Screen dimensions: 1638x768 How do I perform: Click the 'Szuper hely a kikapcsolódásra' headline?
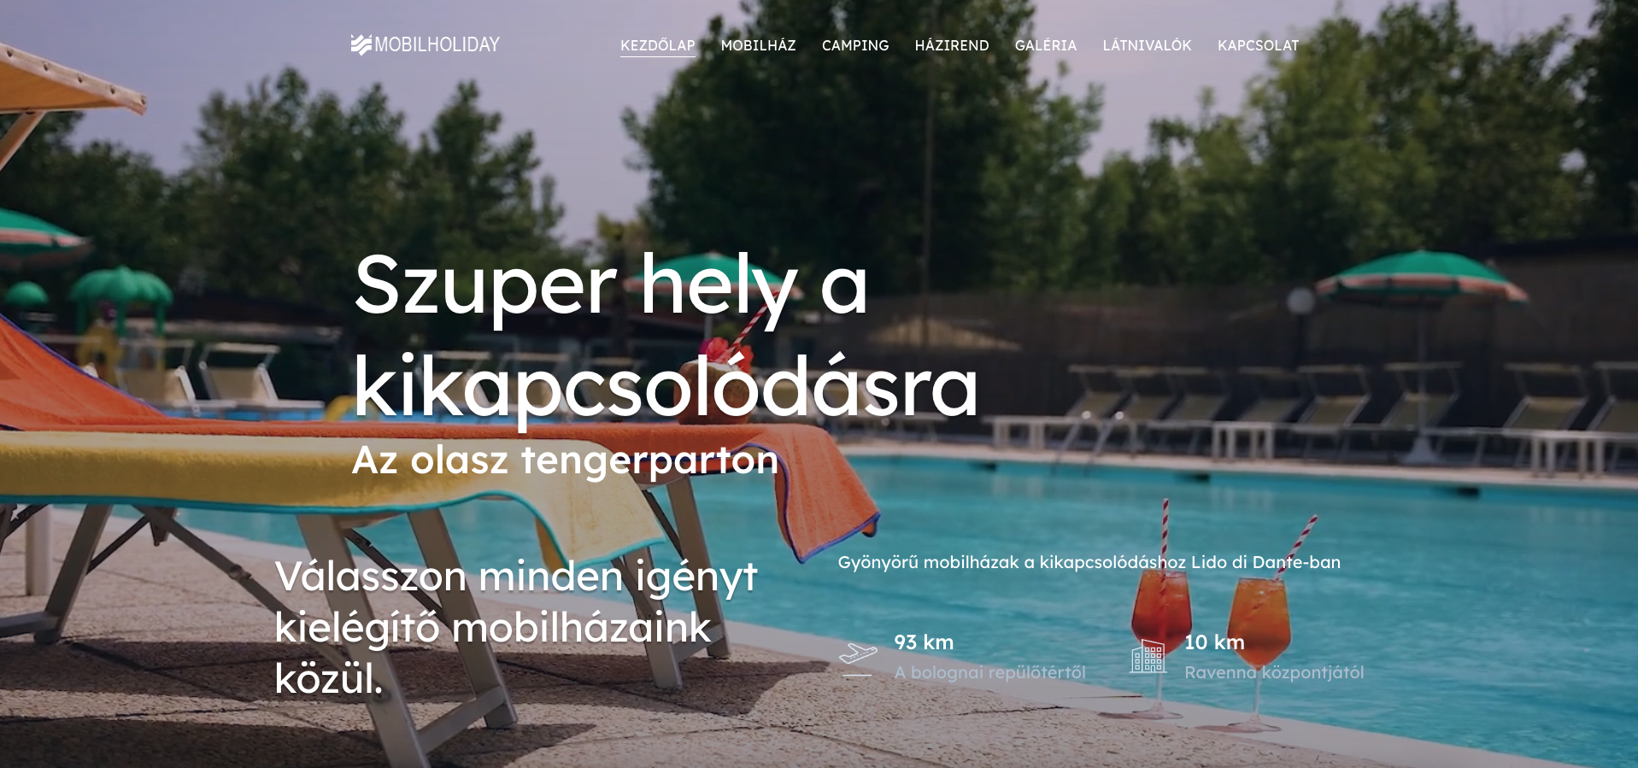click(x=666, y=335)
